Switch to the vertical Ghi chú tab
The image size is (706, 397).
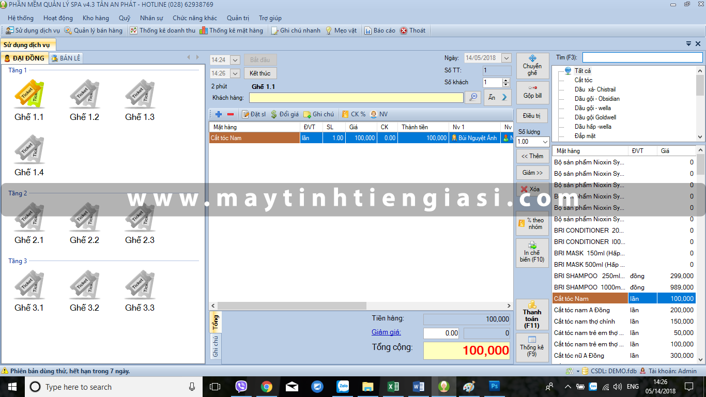coord(216,346)
